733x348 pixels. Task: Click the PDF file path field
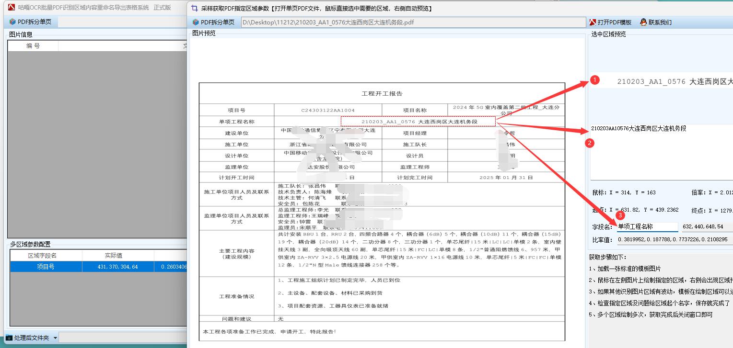pyautogui.click(x=413, y=22)
